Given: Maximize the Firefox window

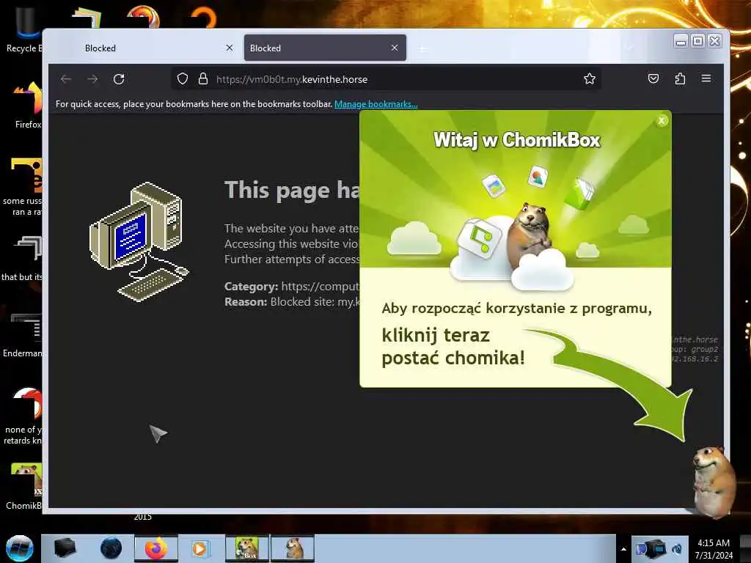Looking at the screenshot, I should (698, 42).
